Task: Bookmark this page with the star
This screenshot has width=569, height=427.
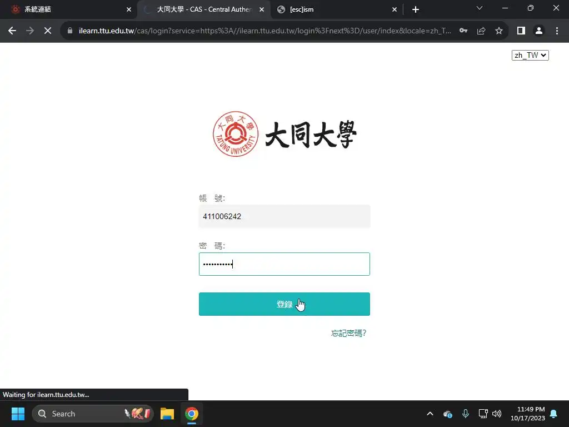Action: point(499,31)
